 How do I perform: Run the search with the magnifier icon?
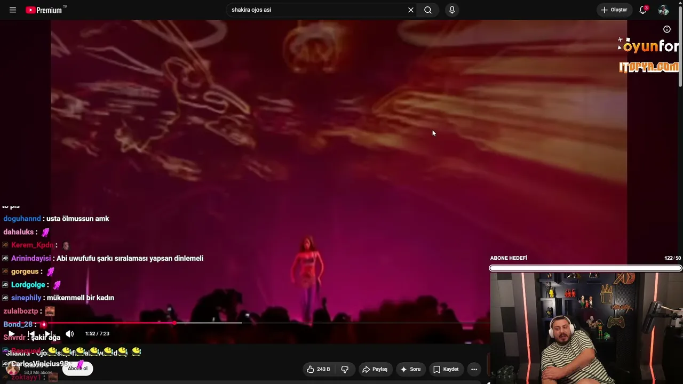click(428, 10)
